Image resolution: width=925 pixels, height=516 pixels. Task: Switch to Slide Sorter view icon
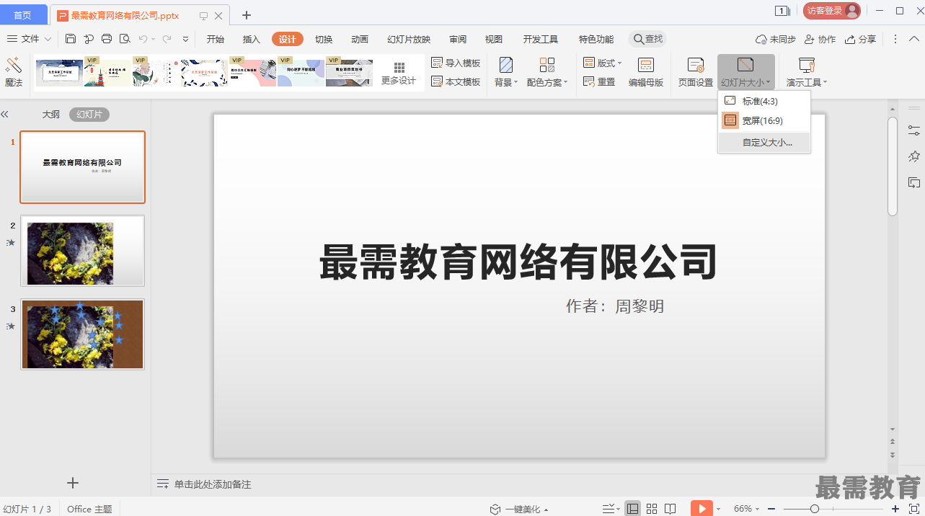pyautogui.click(x=652, y=509)
